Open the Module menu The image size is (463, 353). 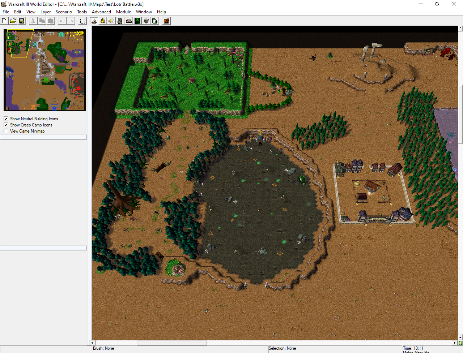click(124, 12)
